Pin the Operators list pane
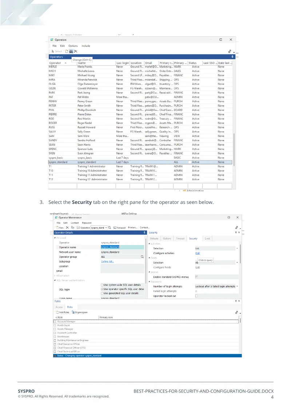The width and height of the screenshot is (291, 412). [232, 57]
